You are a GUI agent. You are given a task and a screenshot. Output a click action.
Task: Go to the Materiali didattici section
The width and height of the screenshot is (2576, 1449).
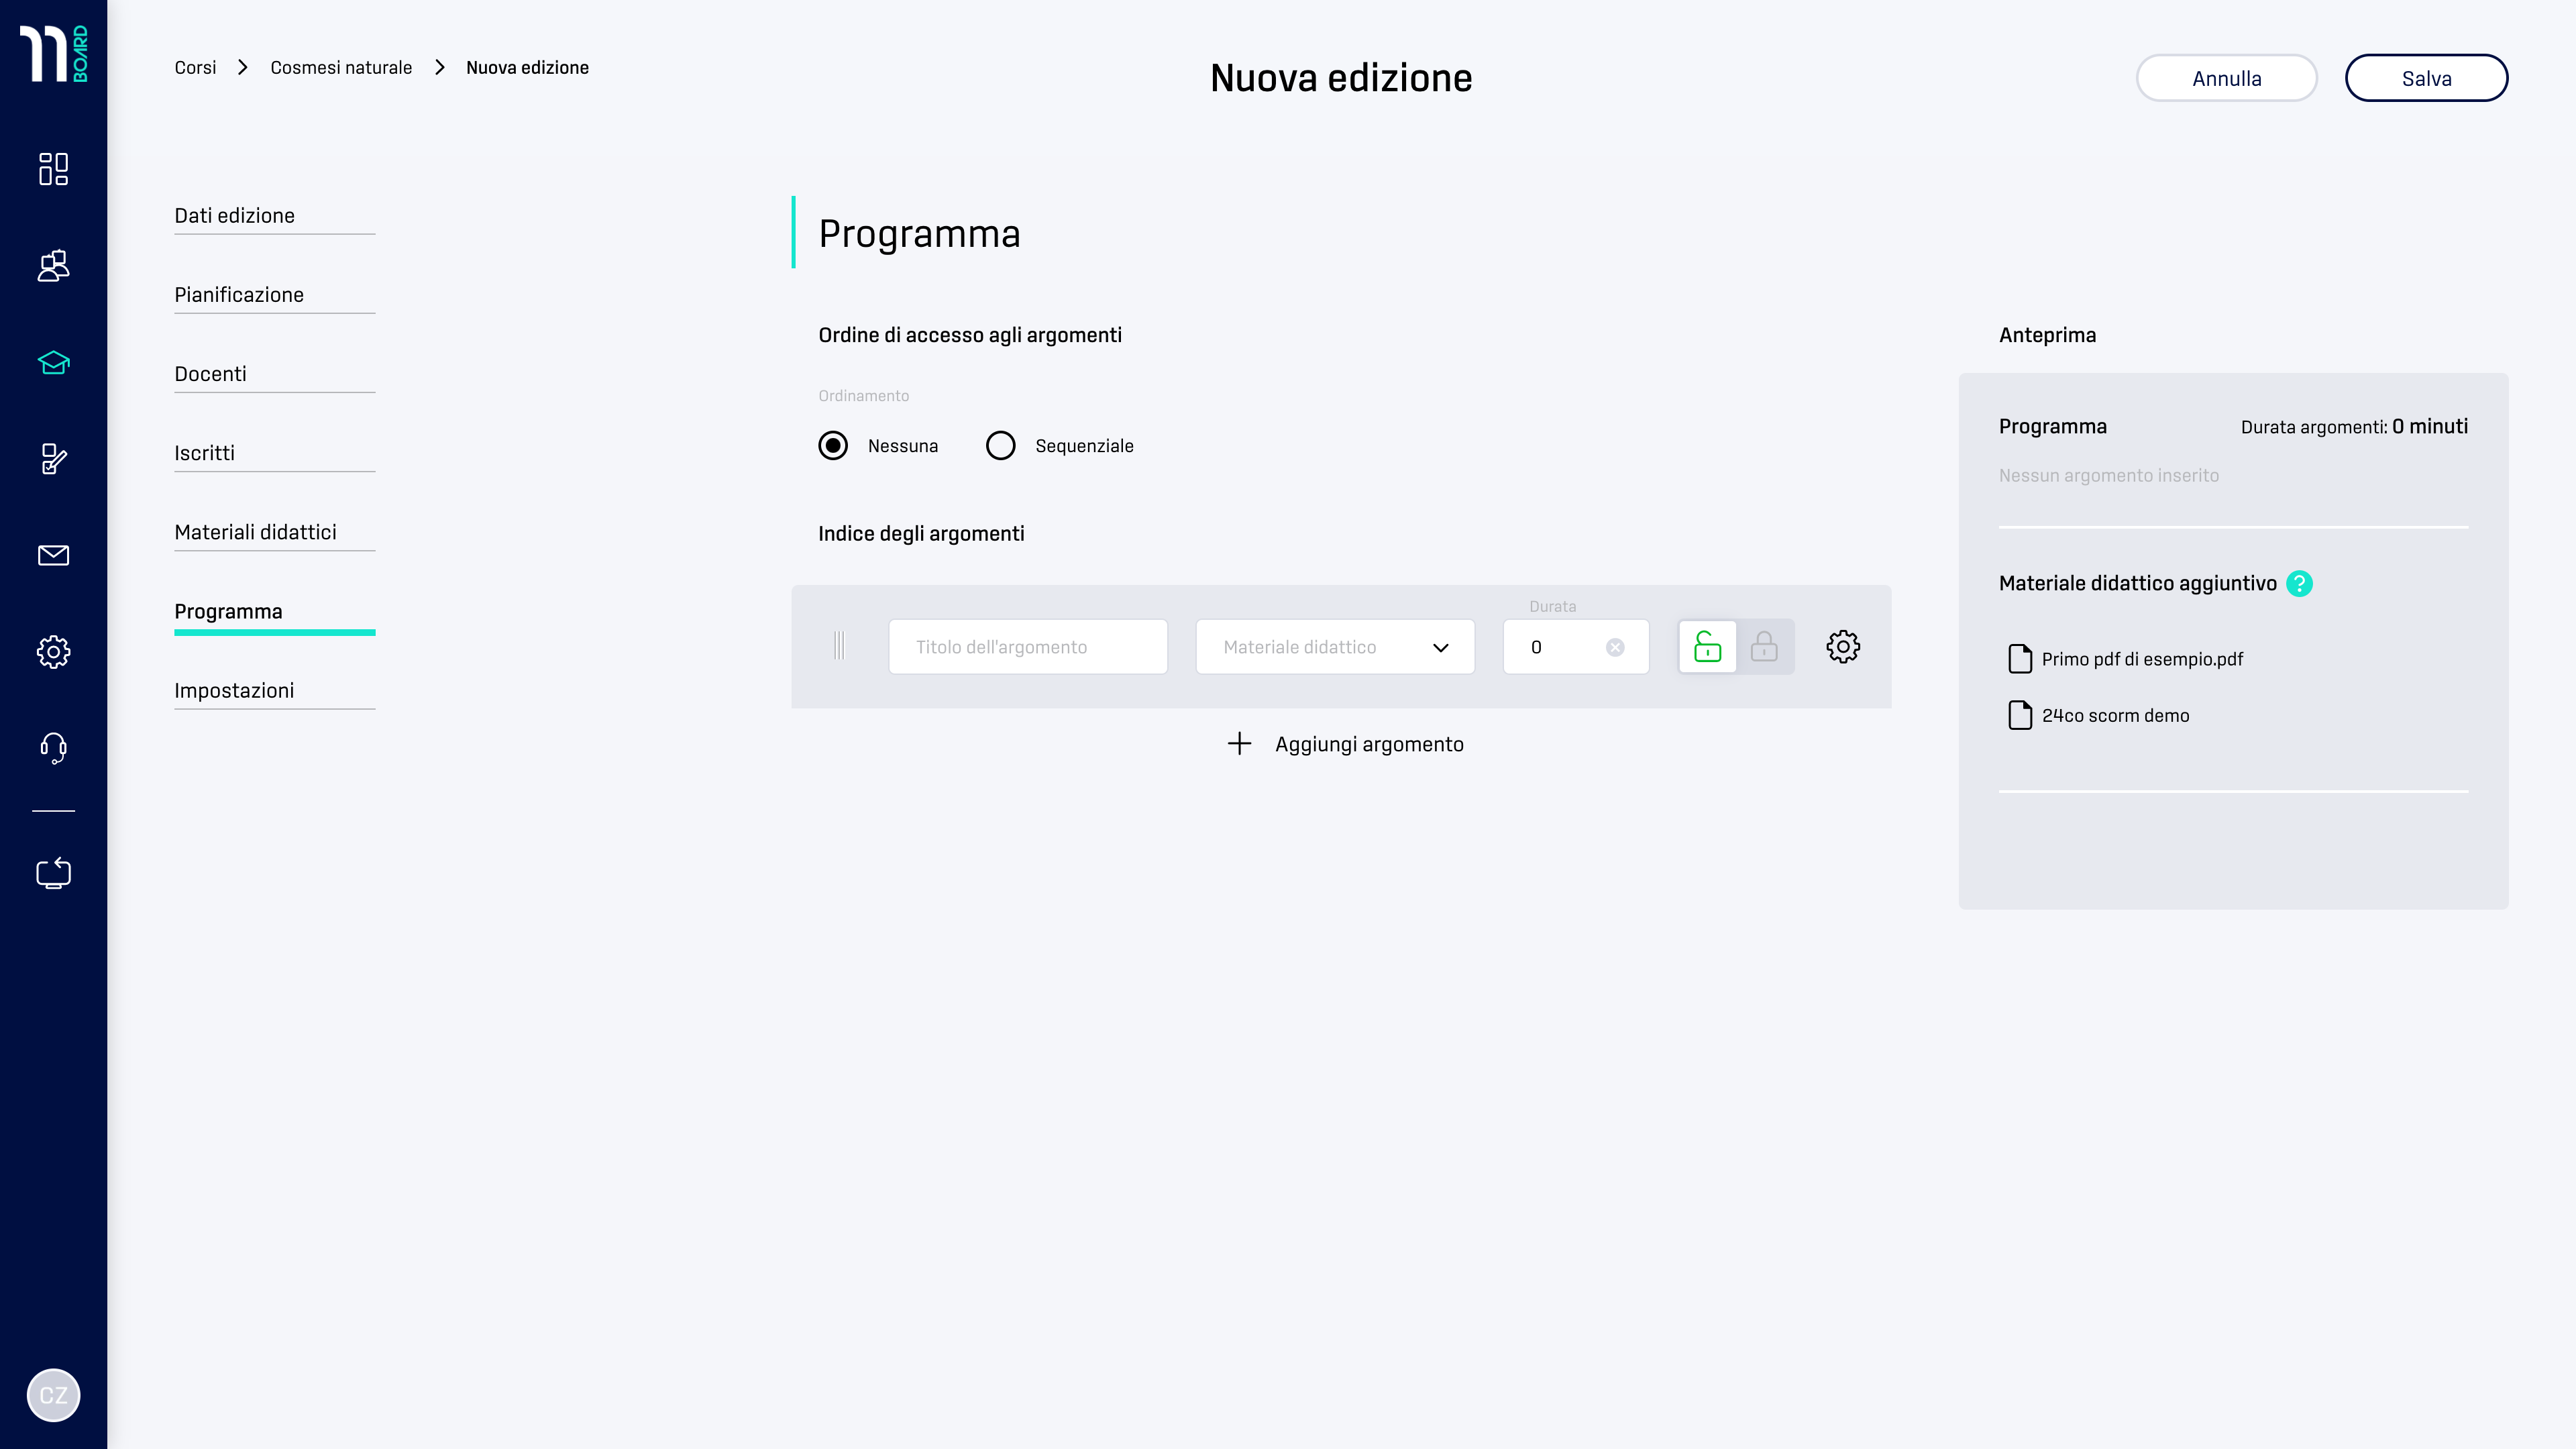274,532
